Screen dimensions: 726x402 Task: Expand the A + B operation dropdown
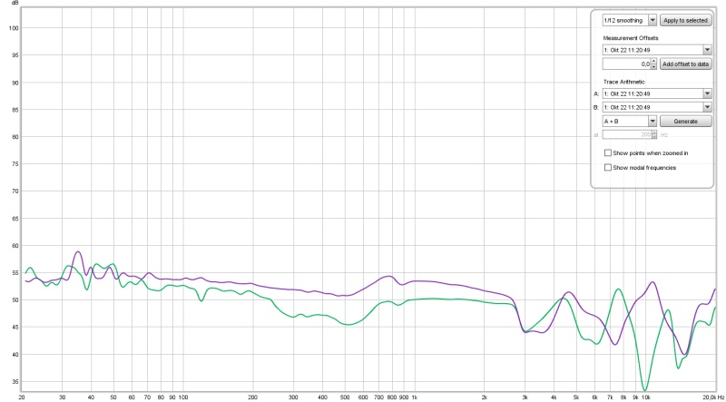652,121
